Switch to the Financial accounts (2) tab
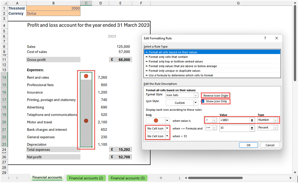Image resolution: width=298 pixels, height=183 pixels. click(86, 178)
